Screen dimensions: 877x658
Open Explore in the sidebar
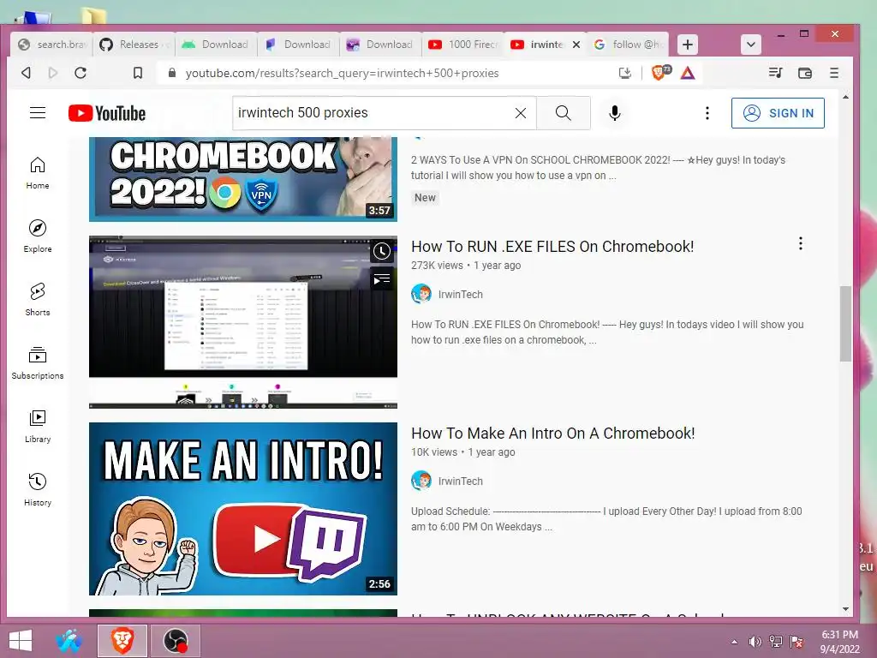coord(38,236)
